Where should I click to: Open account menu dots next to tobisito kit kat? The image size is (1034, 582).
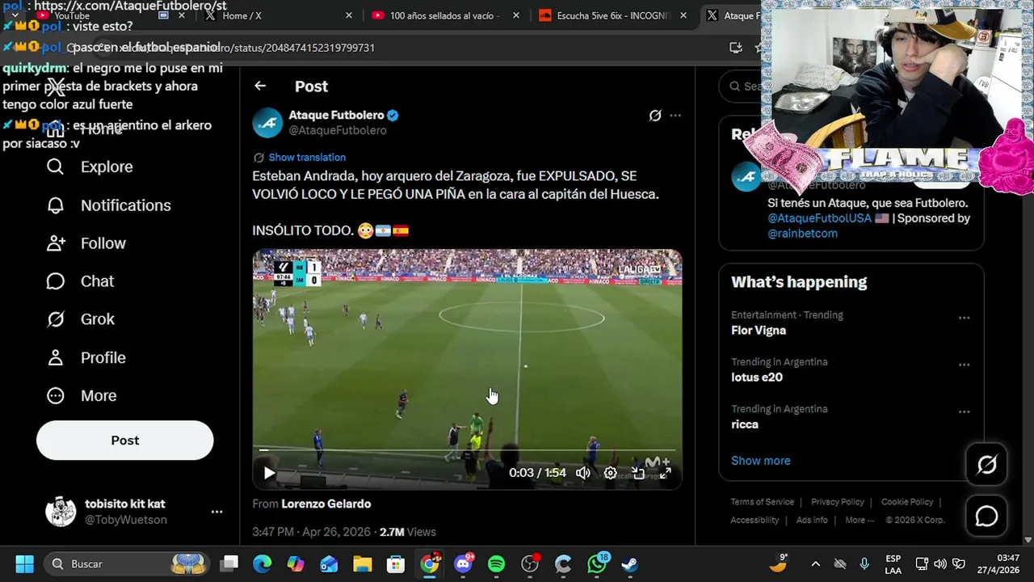pyautogui.click(x=216, y=512)
